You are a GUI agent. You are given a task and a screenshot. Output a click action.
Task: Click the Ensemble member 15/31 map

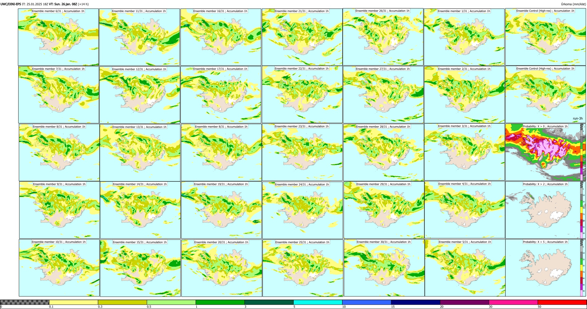[140, 268]
